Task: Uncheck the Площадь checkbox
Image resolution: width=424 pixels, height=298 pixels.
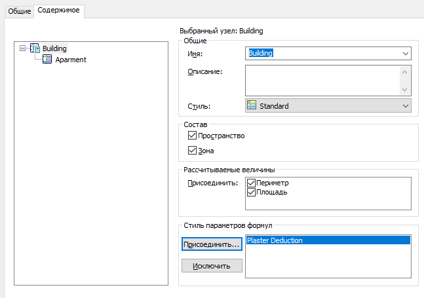Action: (252, 193)
